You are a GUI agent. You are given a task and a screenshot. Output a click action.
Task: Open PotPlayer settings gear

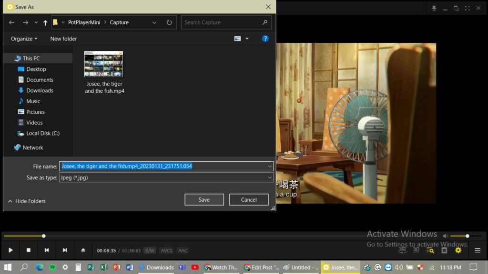point(458,250)
